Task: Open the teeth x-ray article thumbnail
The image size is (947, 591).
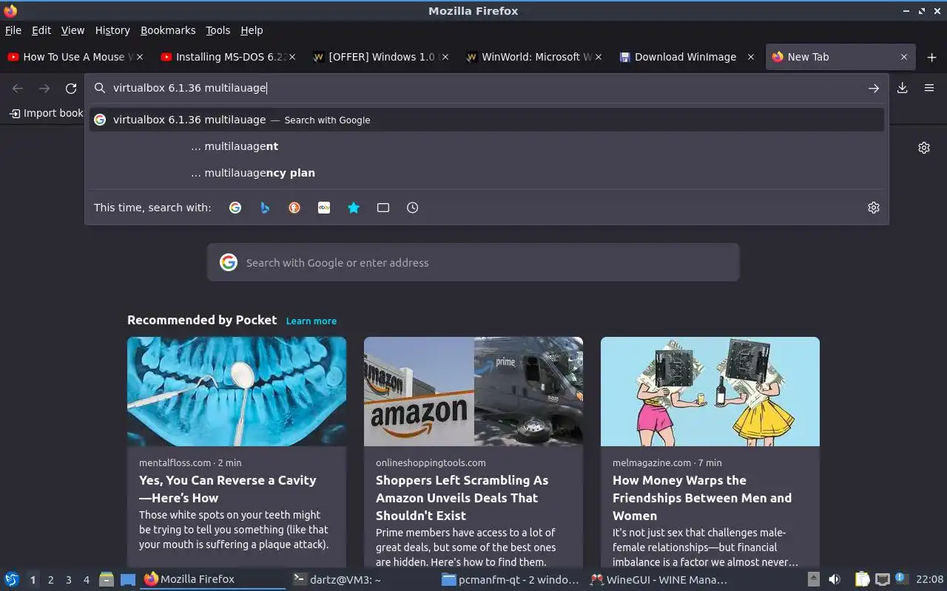Action: 237,392
